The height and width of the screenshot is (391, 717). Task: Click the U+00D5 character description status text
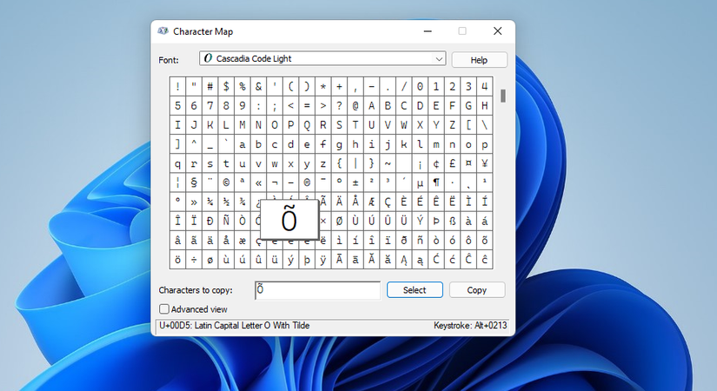tap(234, 325)
